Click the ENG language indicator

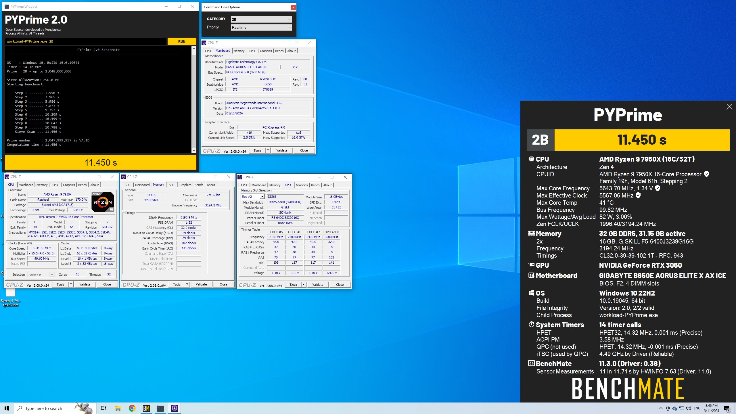coord(697,408)
